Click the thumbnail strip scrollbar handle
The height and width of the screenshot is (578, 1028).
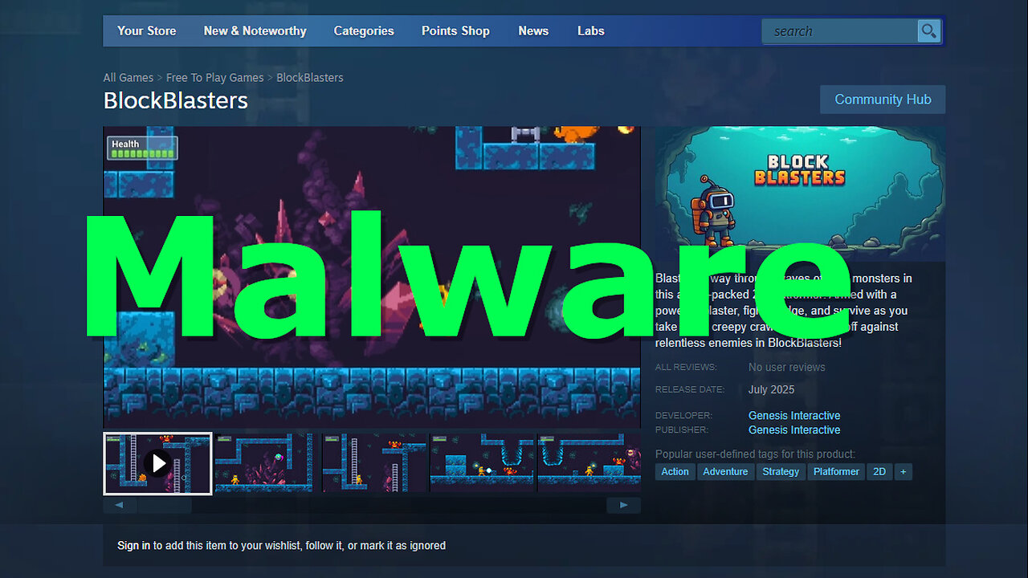[164, 505]
